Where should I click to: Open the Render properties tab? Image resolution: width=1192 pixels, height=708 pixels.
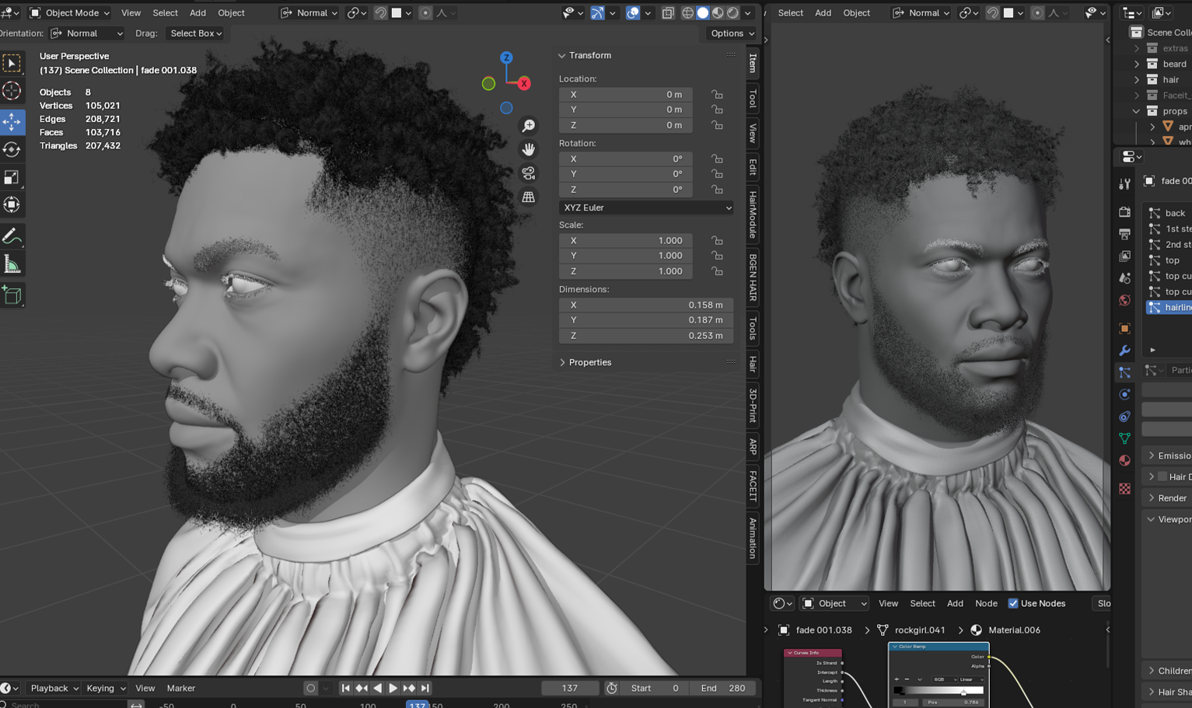tap(1124, 211)
